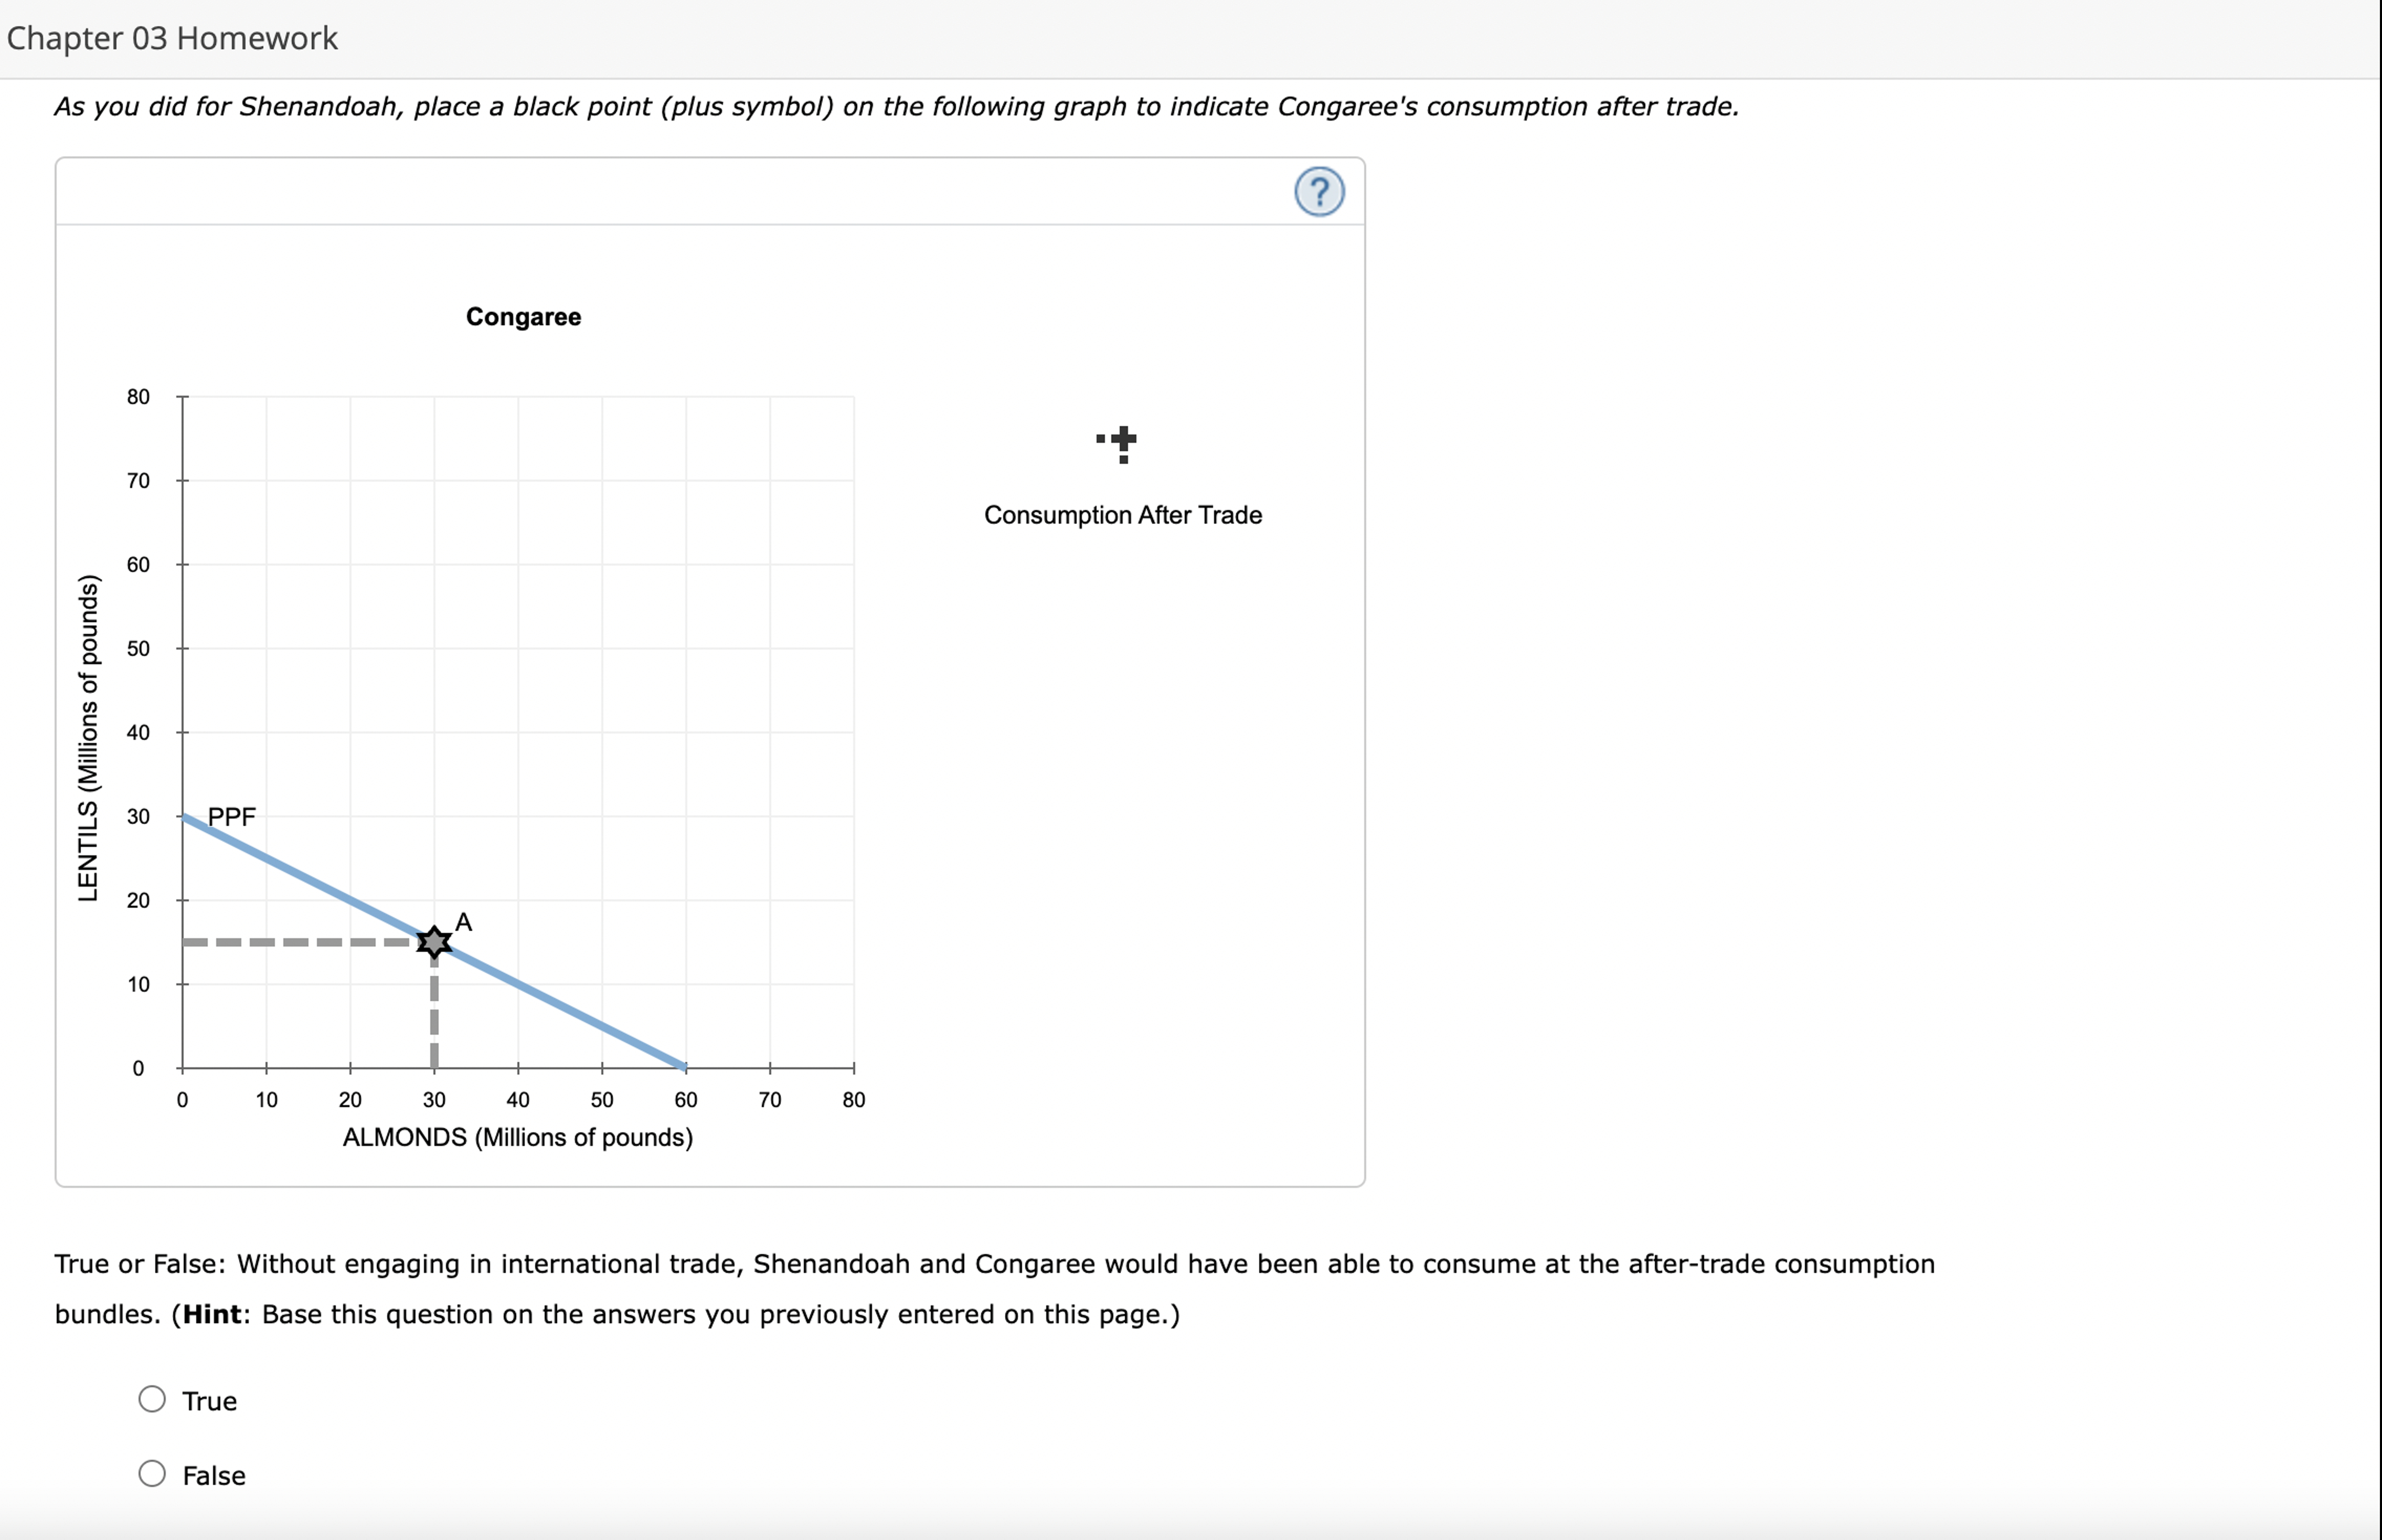Viewport: 2382px width, 1540px height.
Task: Click the PPF label on the blue line
Action: tap(232, 816)
